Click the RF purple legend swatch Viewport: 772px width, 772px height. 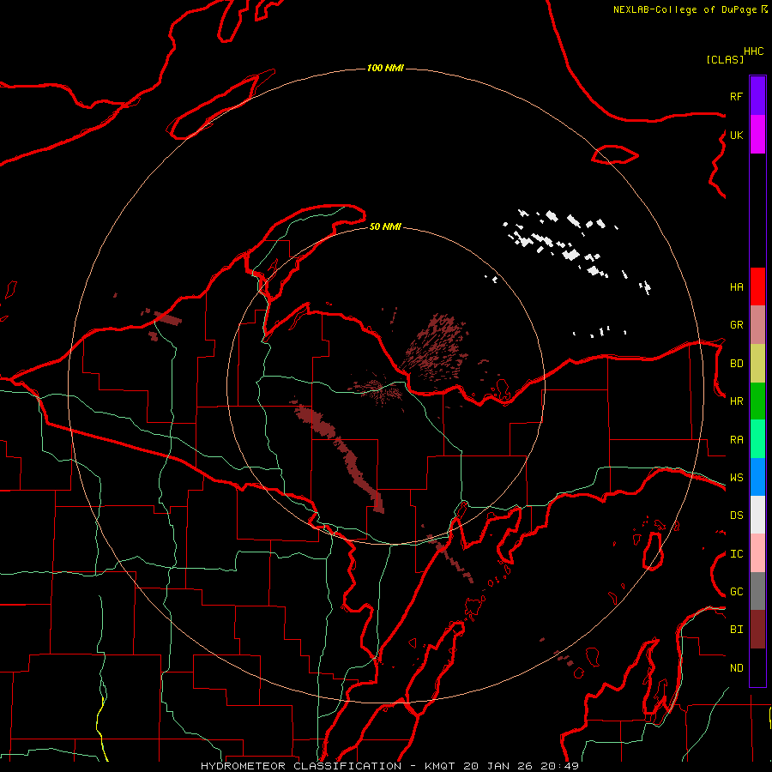point(757,96)
